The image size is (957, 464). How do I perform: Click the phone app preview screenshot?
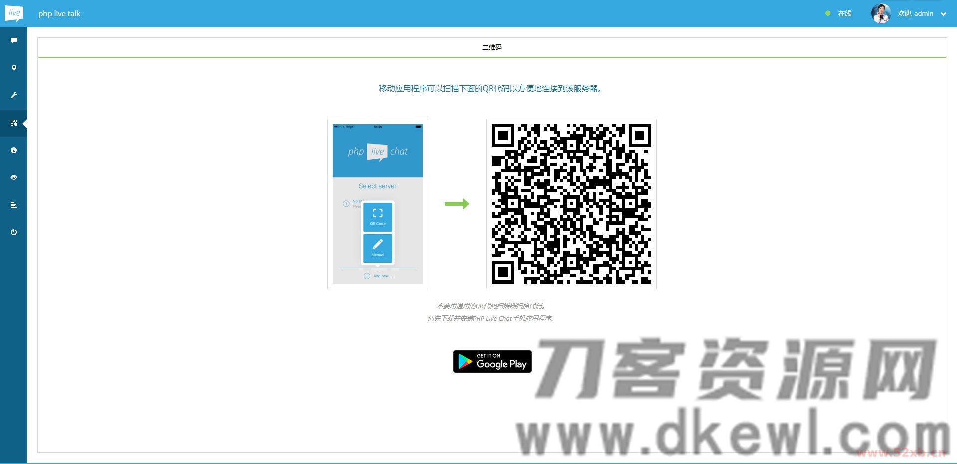[x=377, y=204]
